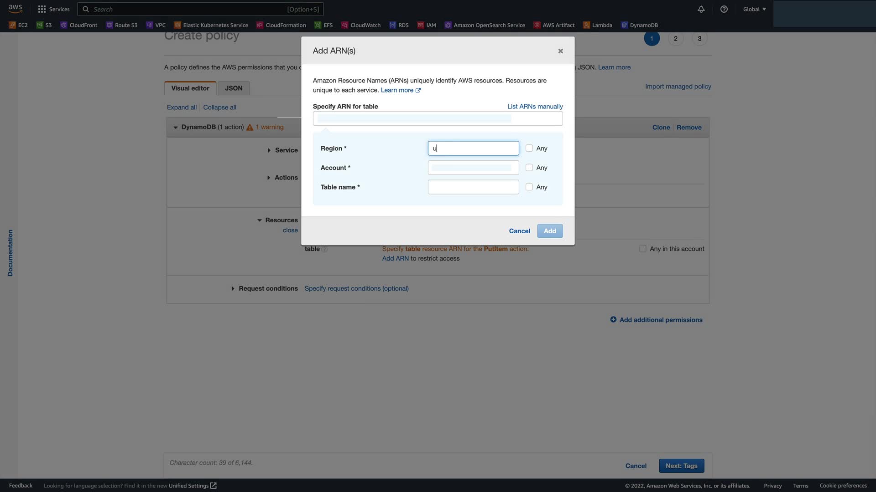Open the Global region dropdown
The image size is (876, 492).
pos(754,9)
